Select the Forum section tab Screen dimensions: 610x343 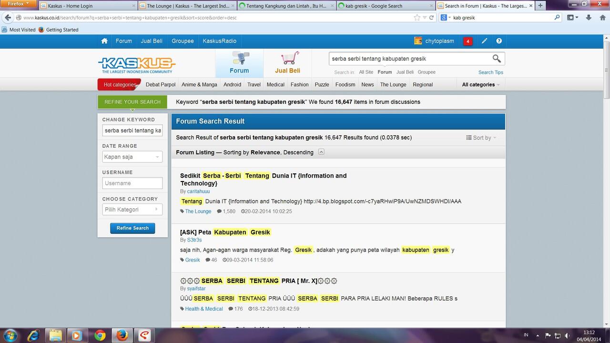(x=239, y=63)
